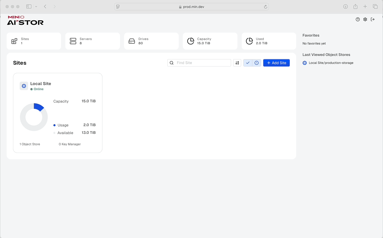Click the page reload icon
Screen dimensions: 383x238
pos(265,7)
